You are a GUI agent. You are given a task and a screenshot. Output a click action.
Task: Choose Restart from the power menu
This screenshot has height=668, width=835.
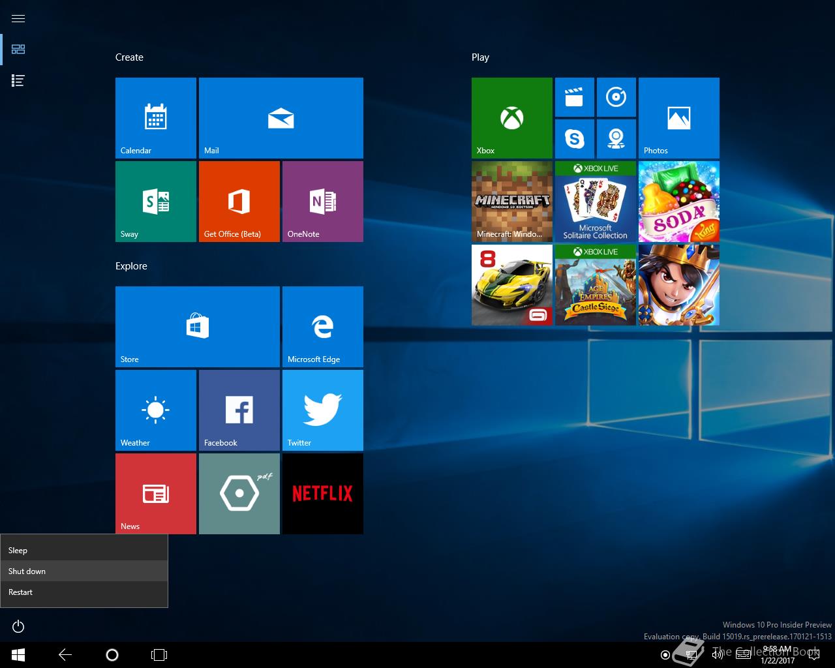[x=84, y=592]
